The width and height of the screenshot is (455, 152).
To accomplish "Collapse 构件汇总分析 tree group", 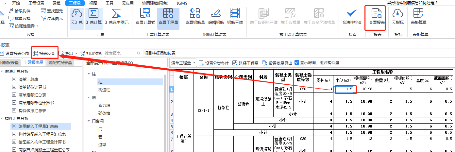I will [x=2, y=118].
